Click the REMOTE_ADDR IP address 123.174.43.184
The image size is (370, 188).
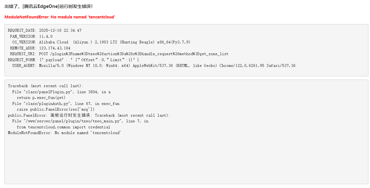(55, 48)
